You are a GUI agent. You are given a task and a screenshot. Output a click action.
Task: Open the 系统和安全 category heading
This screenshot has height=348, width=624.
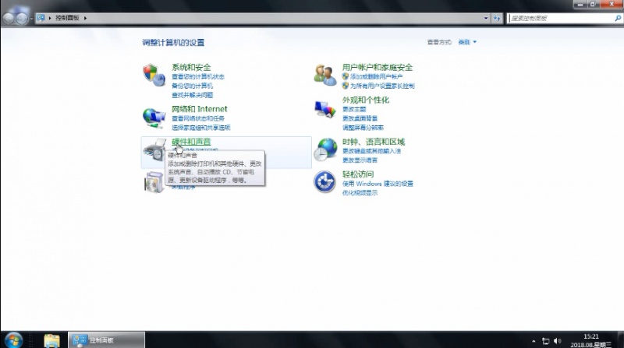tap(191, 67)
